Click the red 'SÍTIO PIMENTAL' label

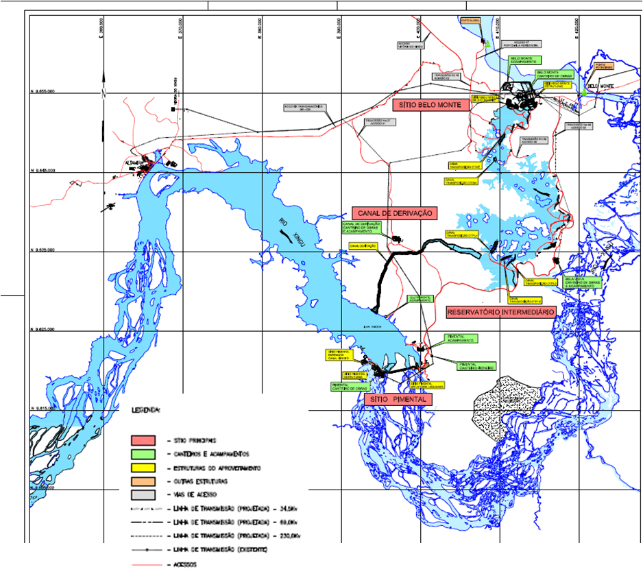click(x=398, y=399)
